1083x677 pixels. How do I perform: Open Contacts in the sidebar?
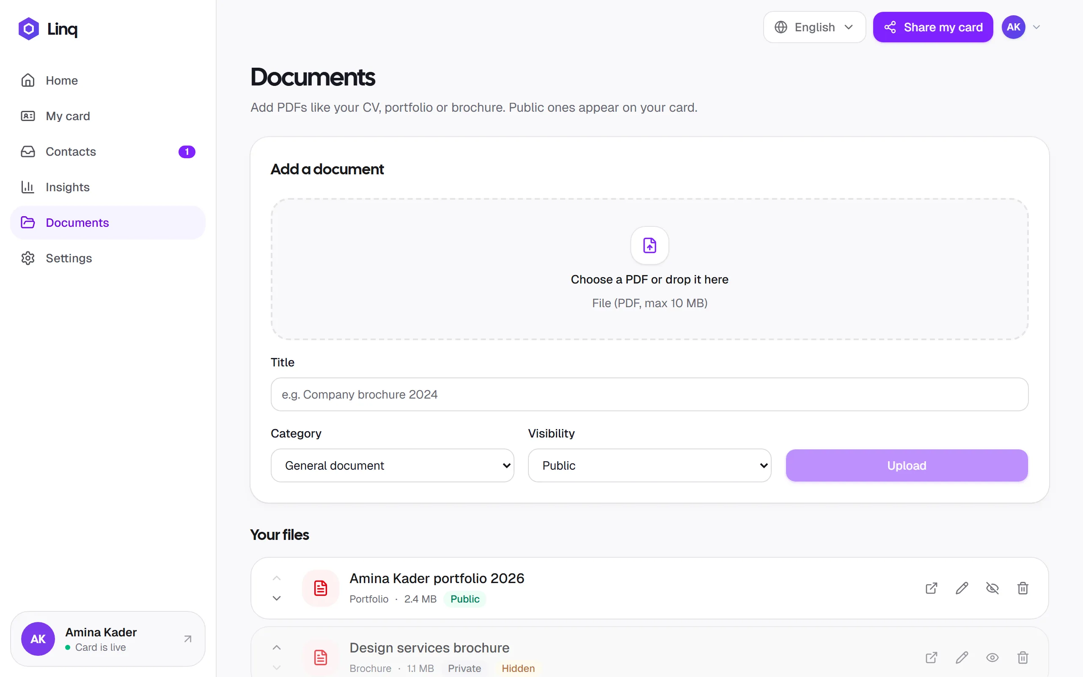pyautogui.click(x=108, y=152)
